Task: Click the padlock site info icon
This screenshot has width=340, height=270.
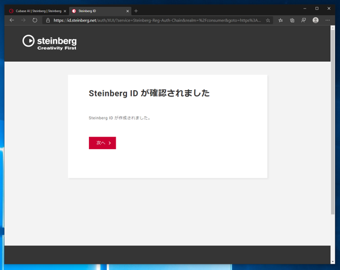Action: (48, 20)
